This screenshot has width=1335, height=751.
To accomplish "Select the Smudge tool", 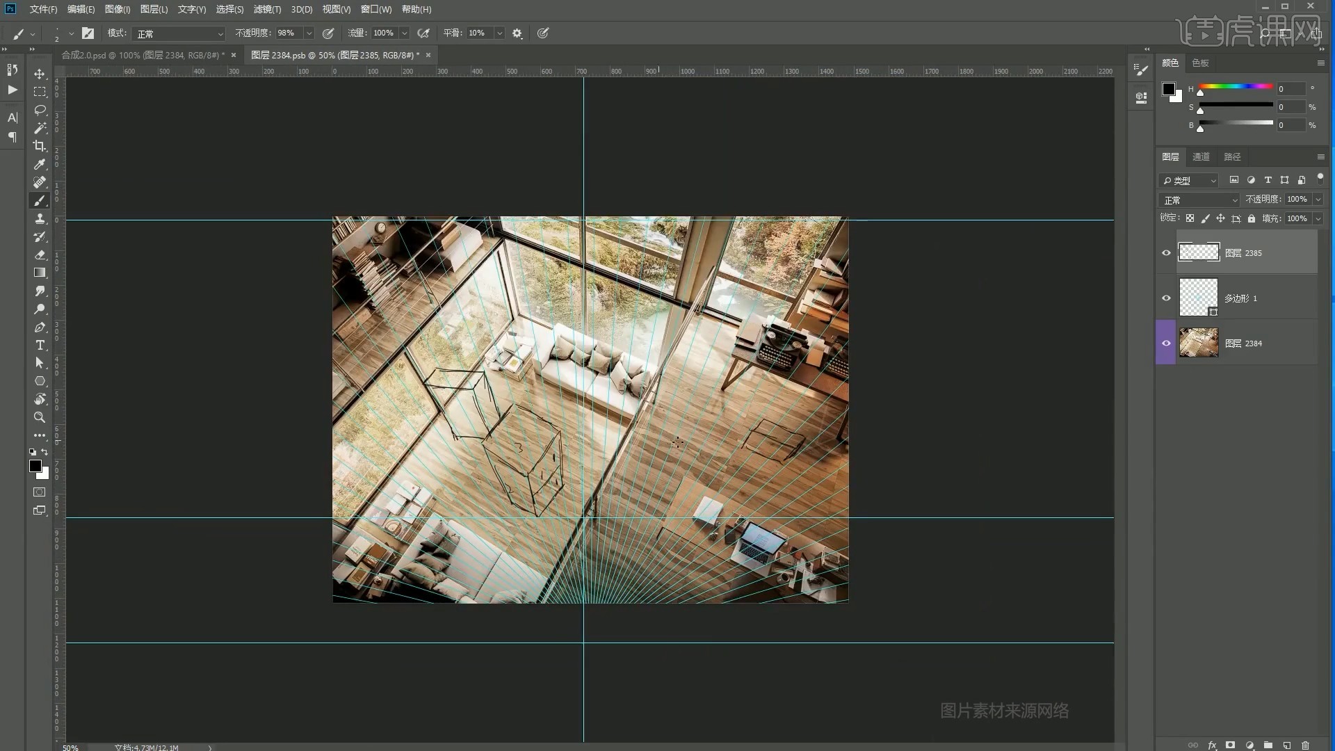I will click(40, 291).
